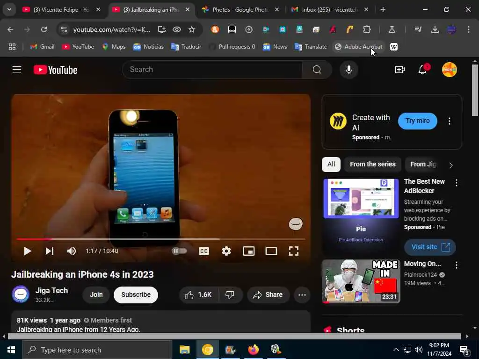Viewport: 479px width, 359px height.
Task: Open Firefox from the taskbar
Action: (253, 350)
